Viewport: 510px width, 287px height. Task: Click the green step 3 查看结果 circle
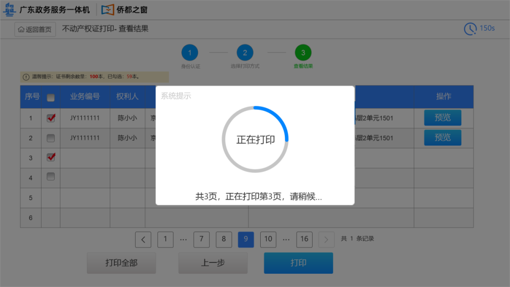click(x=303, y=53)
